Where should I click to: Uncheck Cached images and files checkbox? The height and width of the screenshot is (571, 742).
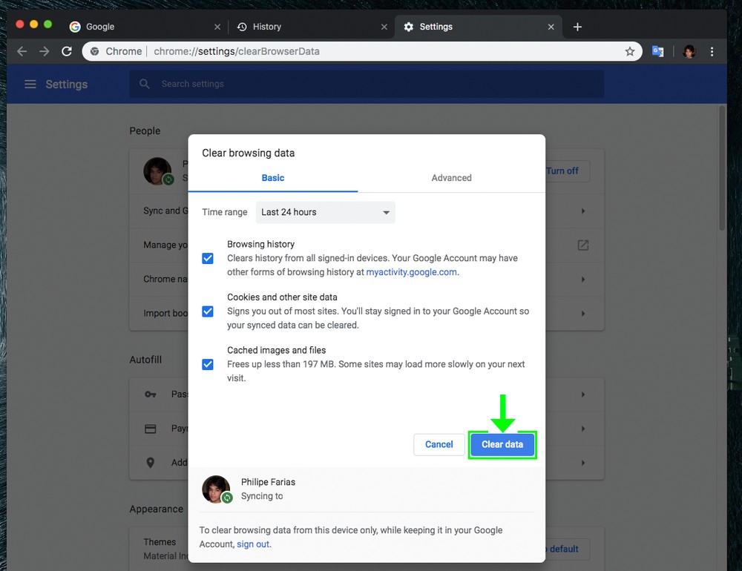208,364
